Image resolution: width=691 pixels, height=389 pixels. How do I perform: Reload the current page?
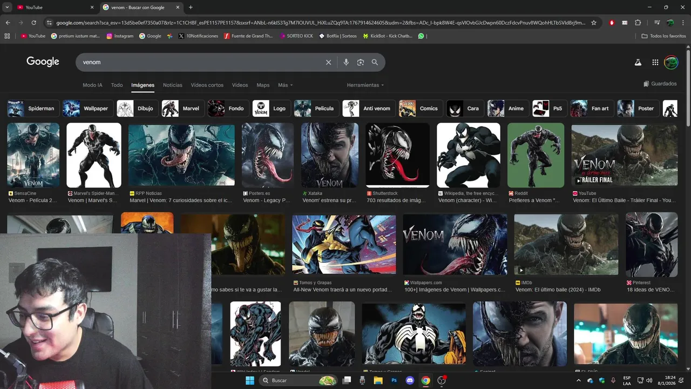tap(33, 23)
